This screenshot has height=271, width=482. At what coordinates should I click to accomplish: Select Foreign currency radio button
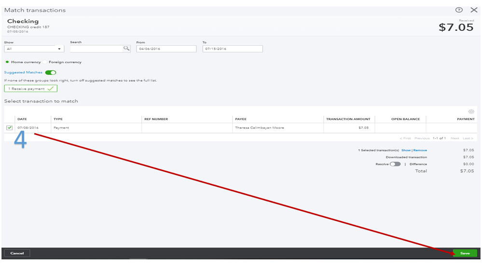tap(45, 62)
